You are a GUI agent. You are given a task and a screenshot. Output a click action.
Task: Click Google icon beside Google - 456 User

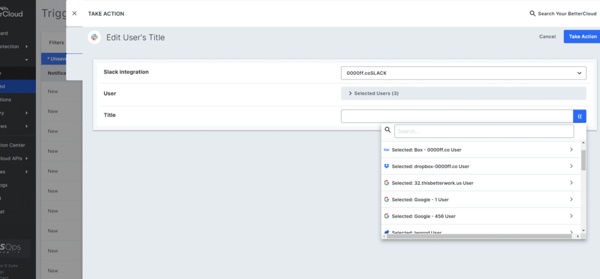[x=387, y=216]
